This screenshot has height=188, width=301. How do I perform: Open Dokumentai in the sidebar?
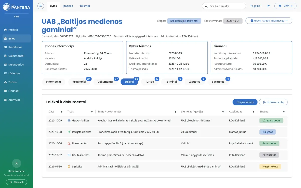(17, 56)
